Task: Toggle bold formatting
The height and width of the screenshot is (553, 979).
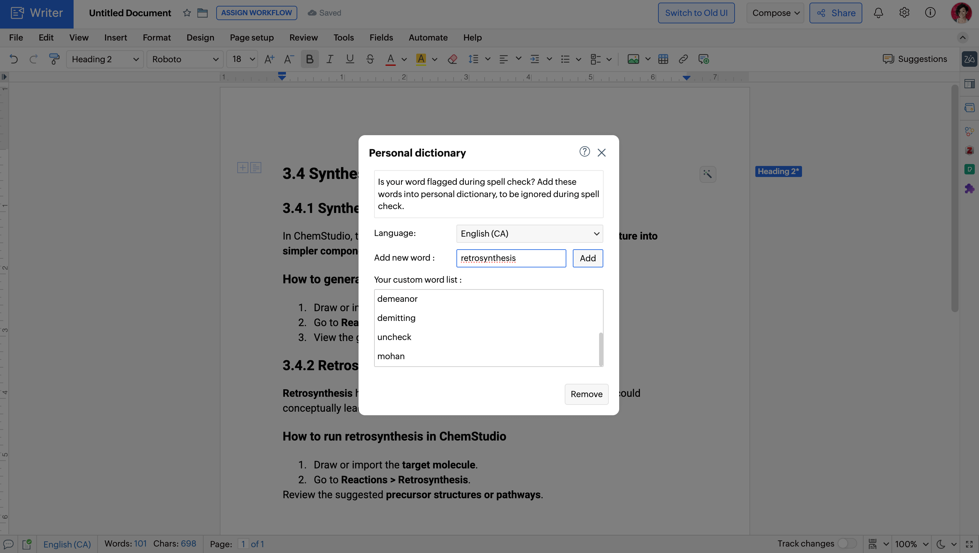Action: pos(309,59)
